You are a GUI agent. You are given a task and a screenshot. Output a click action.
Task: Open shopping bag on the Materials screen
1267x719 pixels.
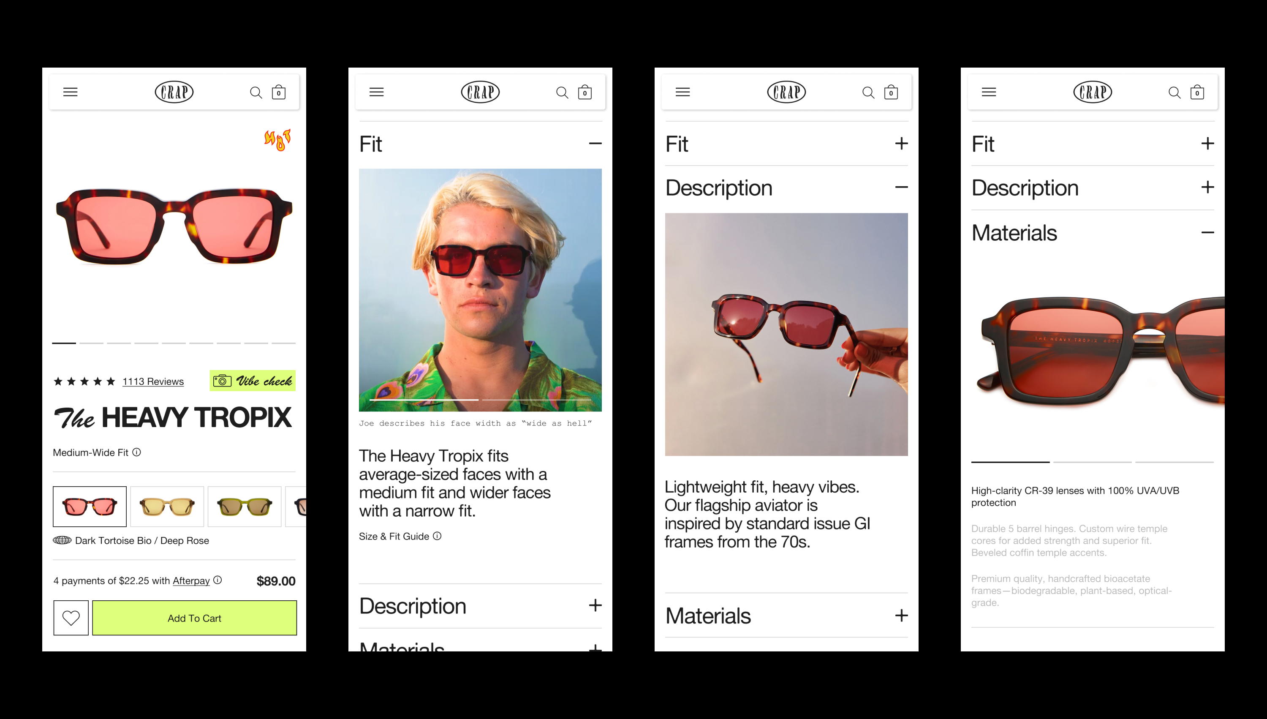click(x=1197, y=93)
